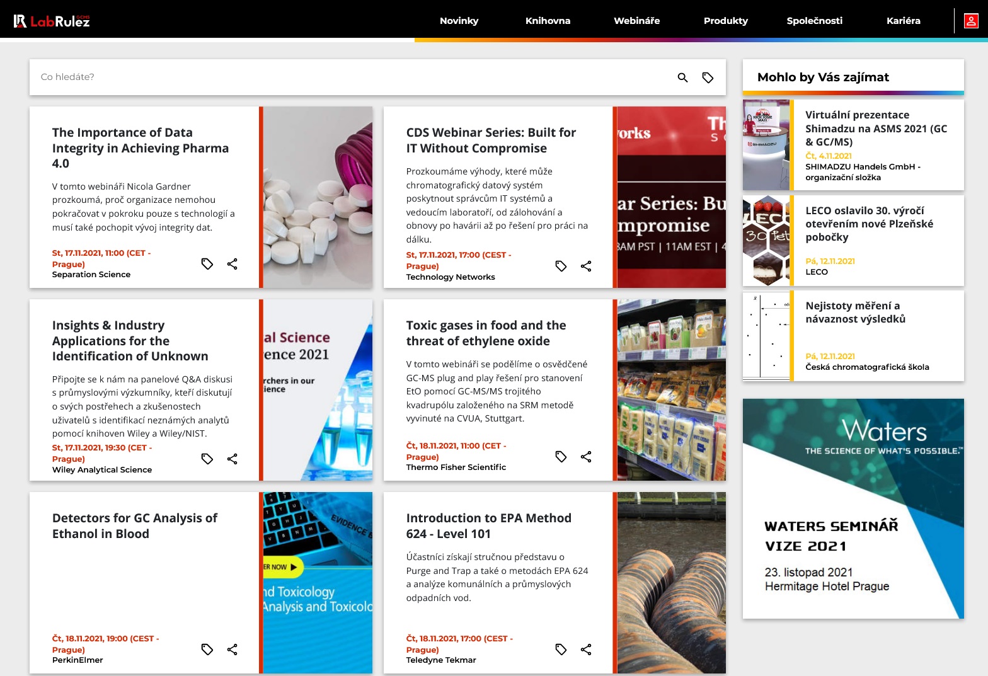Click 'Thermo Fisher Scientific' organizer name
The image size is (988, 676).
[456, 467]
